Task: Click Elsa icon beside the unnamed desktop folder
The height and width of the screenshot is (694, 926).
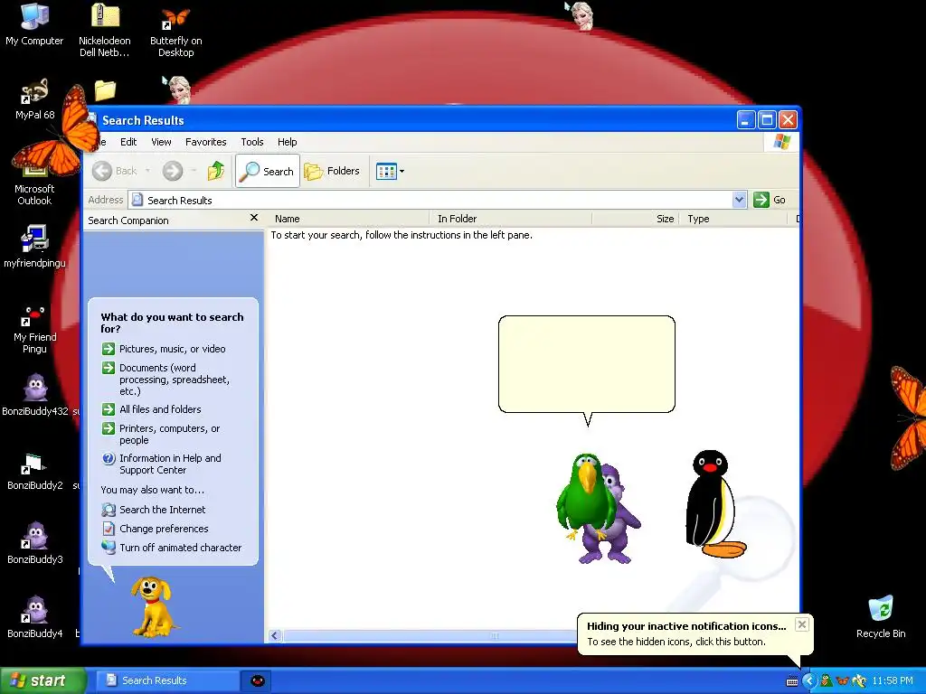Action: (177, 89)
